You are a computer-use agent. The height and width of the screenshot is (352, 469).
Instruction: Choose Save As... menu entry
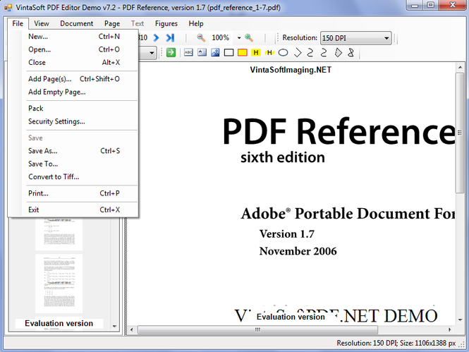tap(73, 151)
